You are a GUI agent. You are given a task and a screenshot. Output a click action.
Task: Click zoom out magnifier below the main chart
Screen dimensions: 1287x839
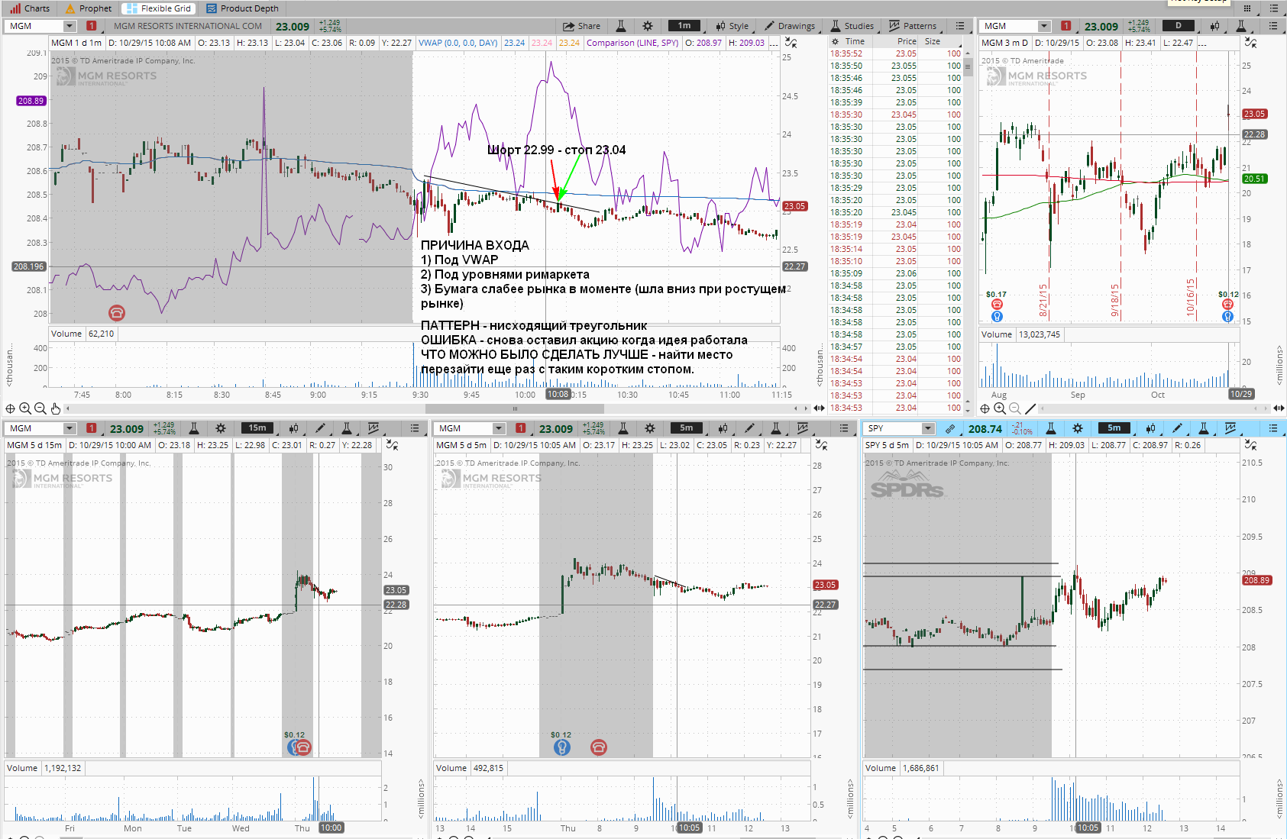pos(40,408)
